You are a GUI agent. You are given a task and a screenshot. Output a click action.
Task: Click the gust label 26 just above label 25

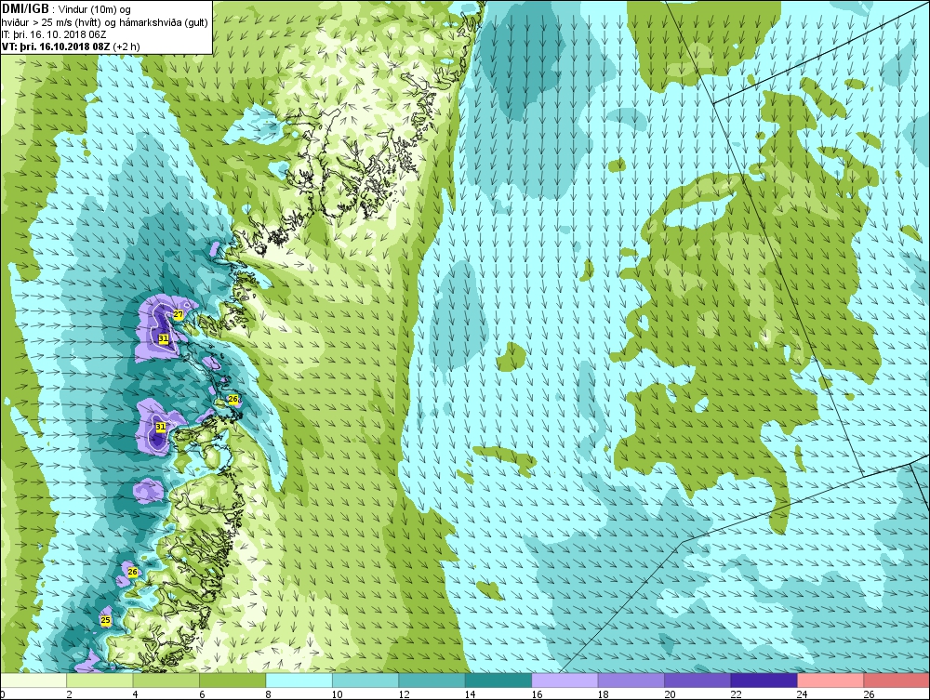[132, 572]
